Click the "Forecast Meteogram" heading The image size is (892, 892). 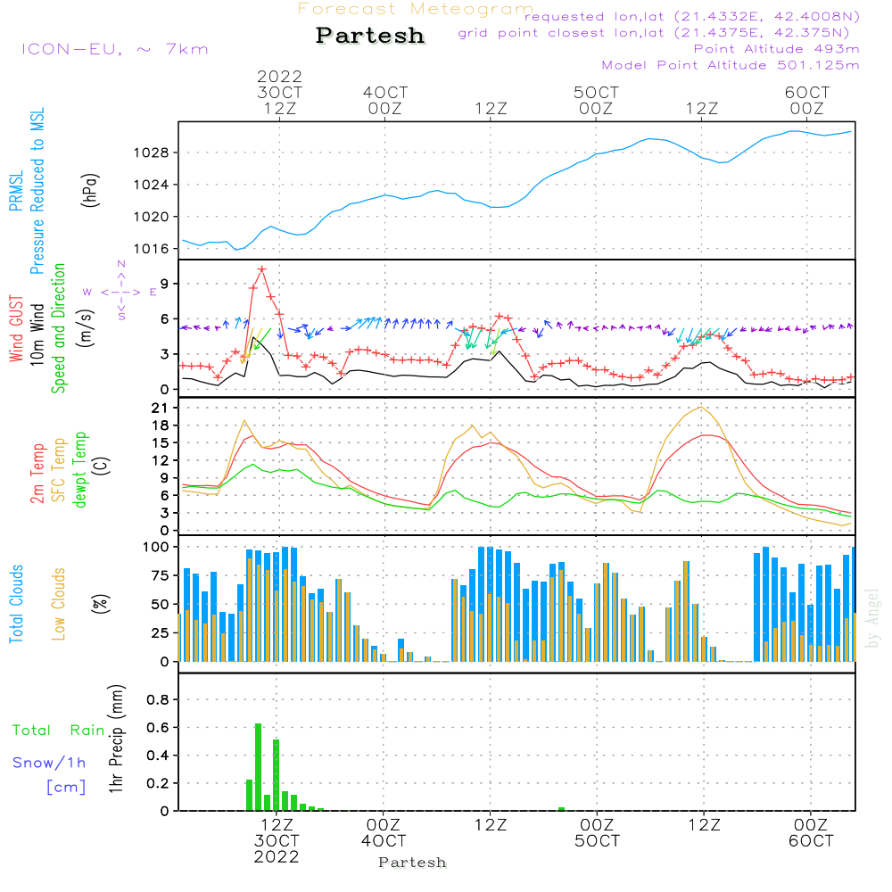pos(416,10)
